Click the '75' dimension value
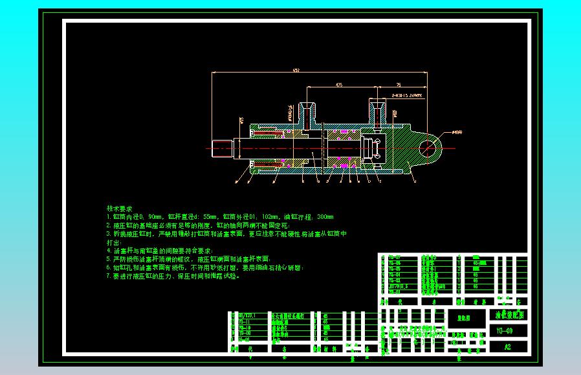Image resolution: width=581 pixels, height=375 pixels. pyautogui.click(x=399, y=85)
